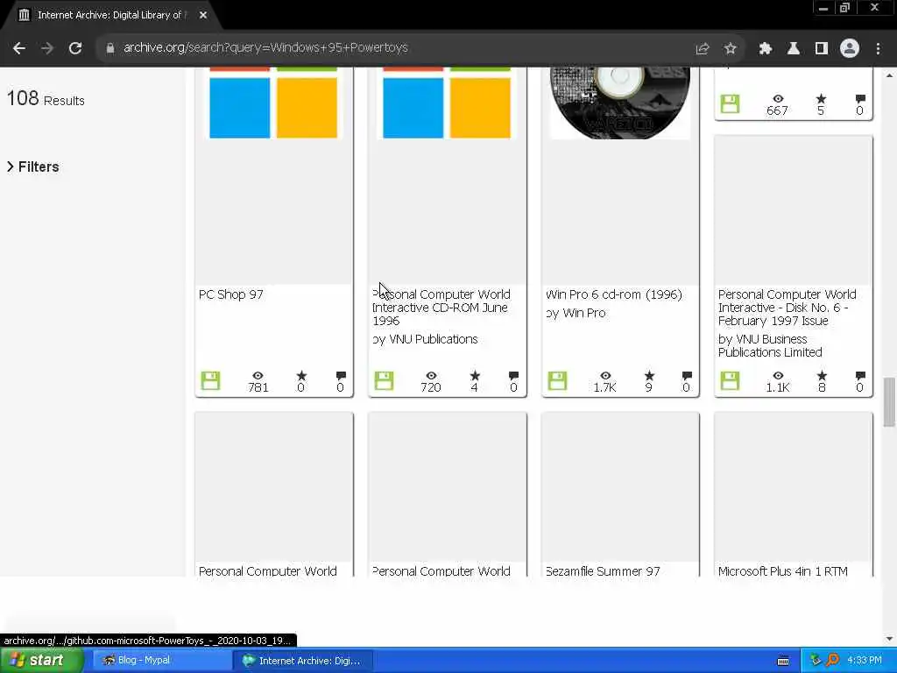Go back to the previous page
Screen dimensions: 897x673
(19, 48)
